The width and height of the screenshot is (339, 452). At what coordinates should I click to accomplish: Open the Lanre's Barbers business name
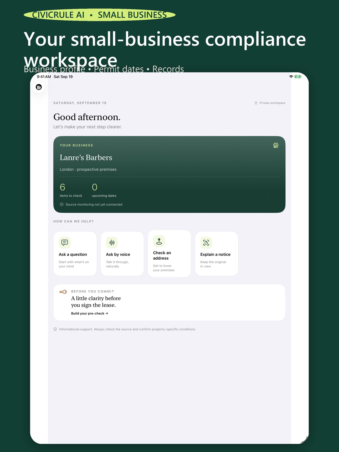[x=86, y=157]
